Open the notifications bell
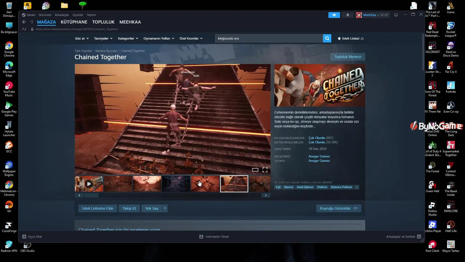 [348, 15]
